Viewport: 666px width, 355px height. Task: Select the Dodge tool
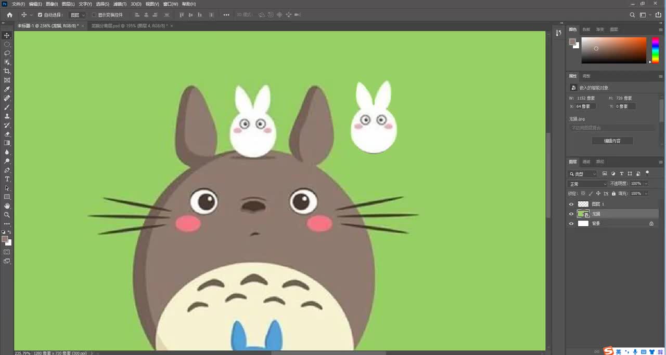coord(7,161)
